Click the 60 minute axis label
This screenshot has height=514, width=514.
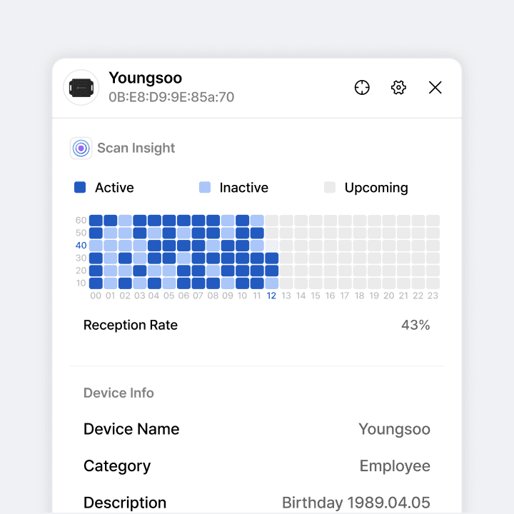[x=81, y=220]
